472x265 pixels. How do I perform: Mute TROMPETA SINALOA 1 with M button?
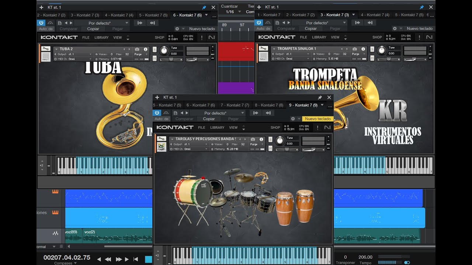coord(372,58)
